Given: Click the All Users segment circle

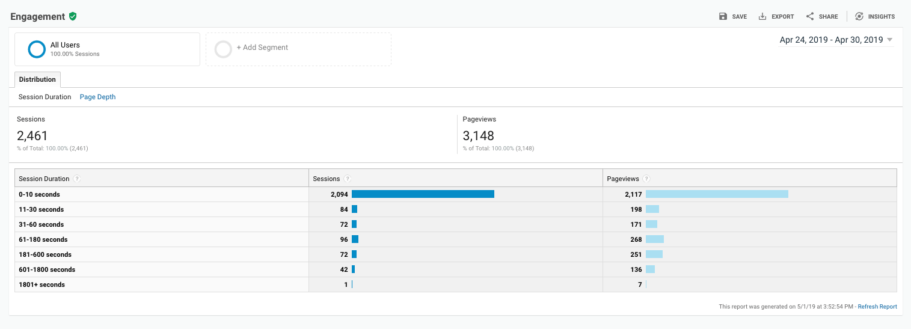Looking at the screenshot, I should pyautogui.click(x=37, y=49).
